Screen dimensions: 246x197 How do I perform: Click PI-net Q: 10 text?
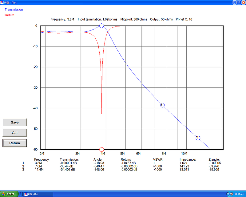coord(184,19)
